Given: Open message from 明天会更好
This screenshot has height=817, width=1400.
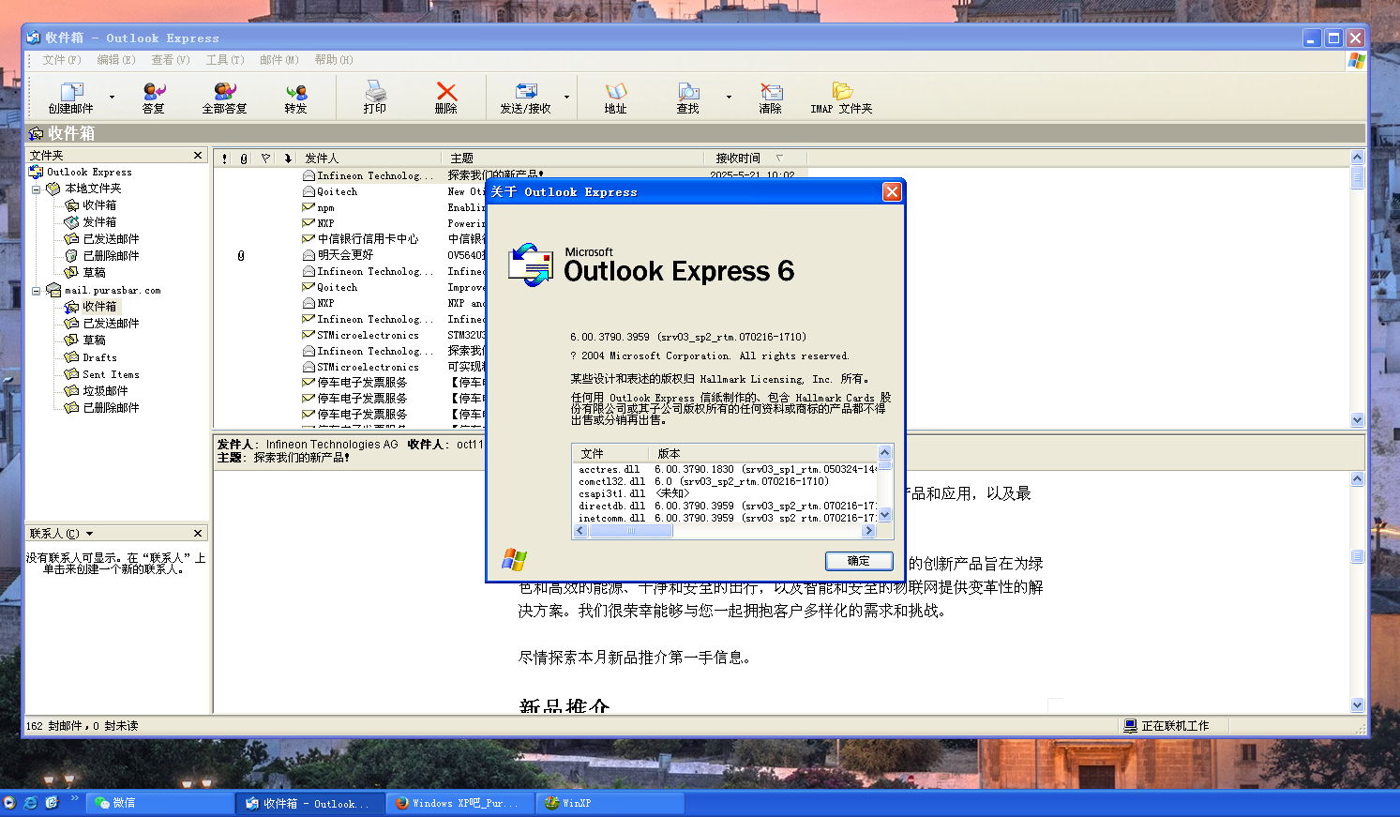Looking at the screenshot, I should [x=345, y=255].
